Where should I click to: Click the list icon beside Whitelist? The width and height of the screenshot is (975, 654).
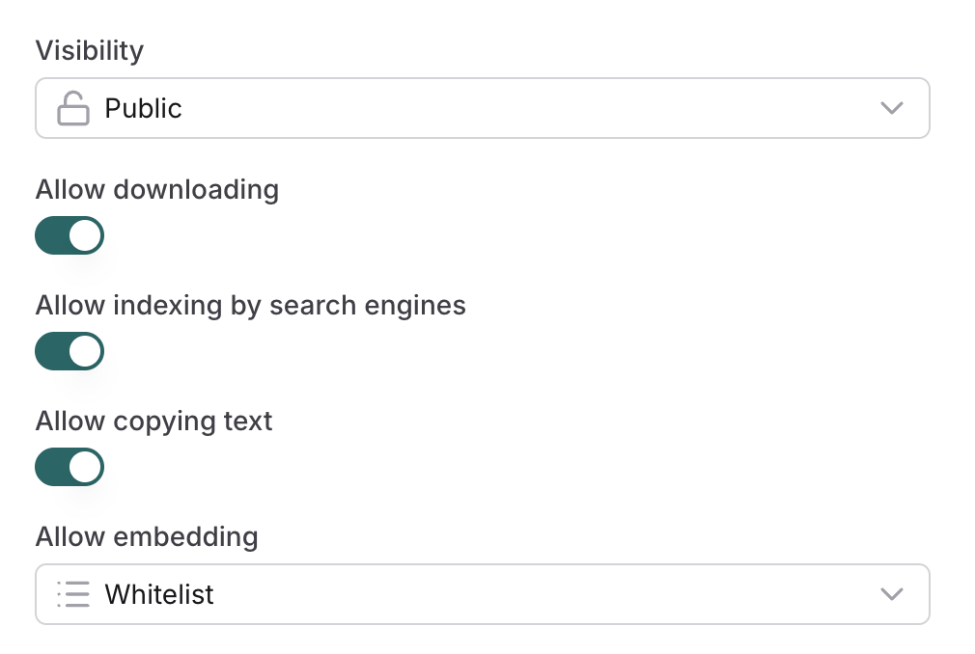pyautogui.click(x=73, y=594)
